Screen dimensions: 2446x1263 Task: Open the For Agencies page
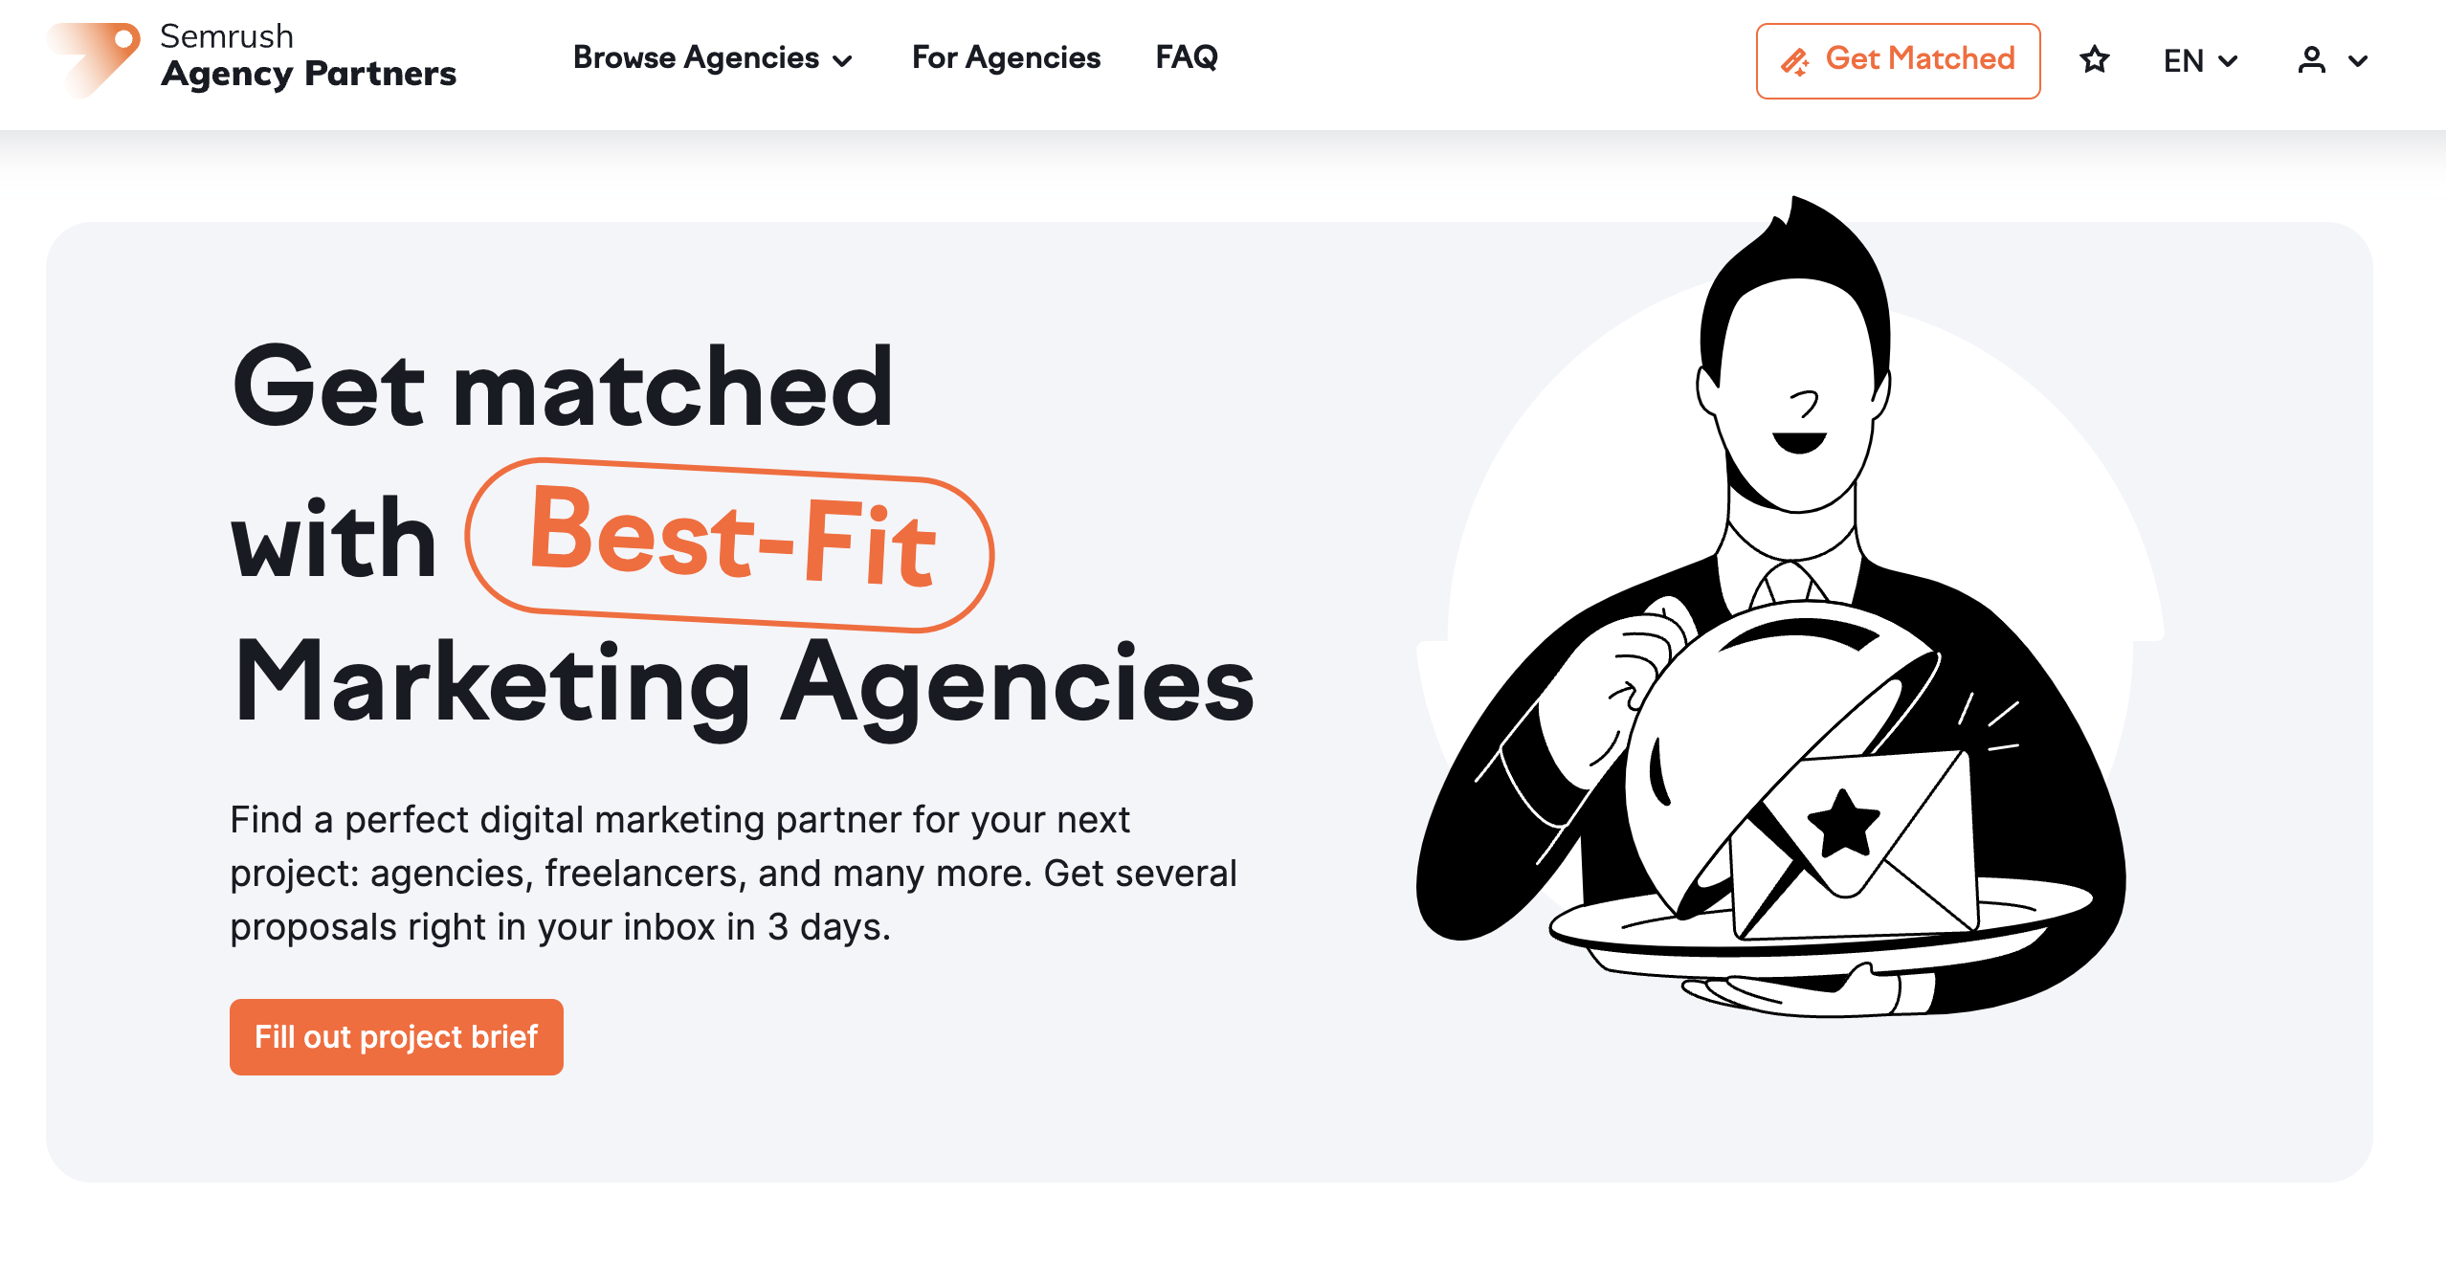[x=1005, y=59]
